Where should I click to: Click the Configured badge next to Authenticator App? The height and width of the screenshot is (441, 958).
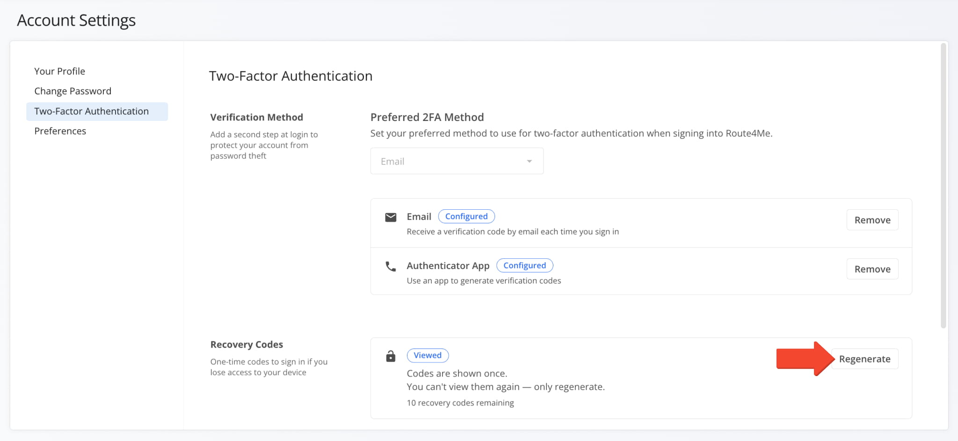pyautogui.click(x=524, y=265)
